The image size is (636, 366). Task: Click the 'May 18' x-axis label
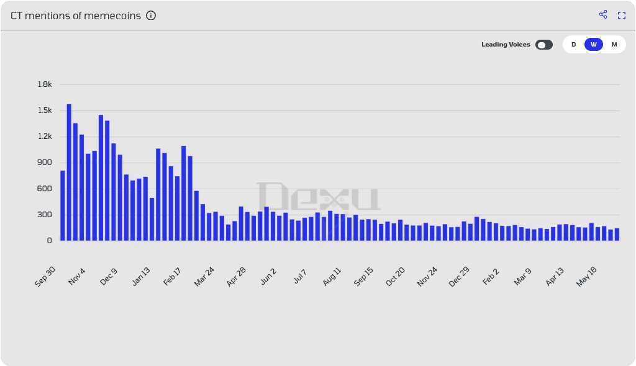tap(586, 277)
